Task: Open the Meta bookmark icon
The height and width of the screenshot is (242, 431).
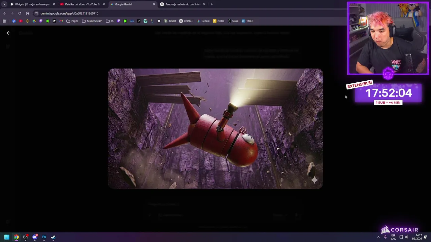Action: tap(132, 21)
